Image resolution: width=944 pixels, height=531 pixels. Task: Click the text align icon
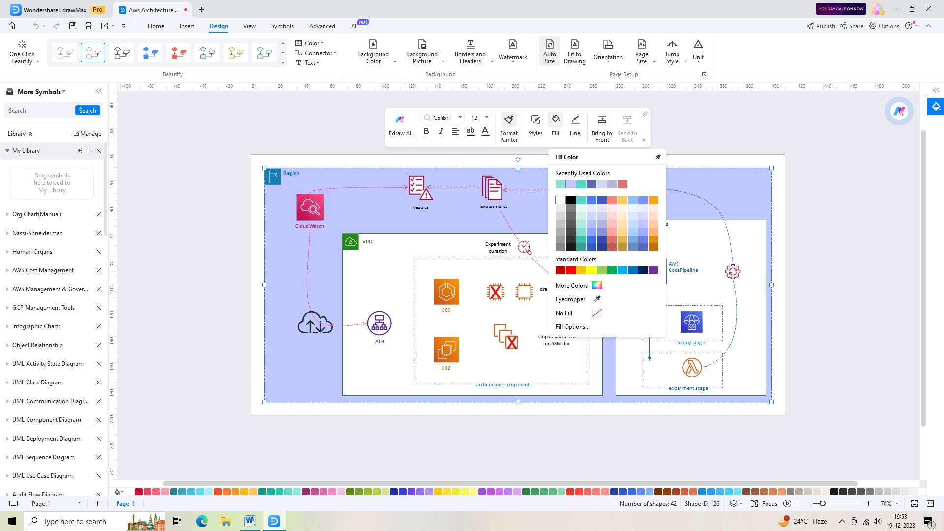(456, 131)
